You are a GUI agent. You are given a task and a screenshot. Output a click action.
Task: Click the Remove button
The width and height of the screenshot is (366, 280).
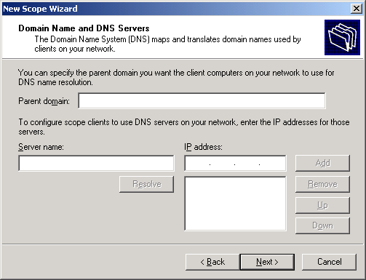[322, 184]
